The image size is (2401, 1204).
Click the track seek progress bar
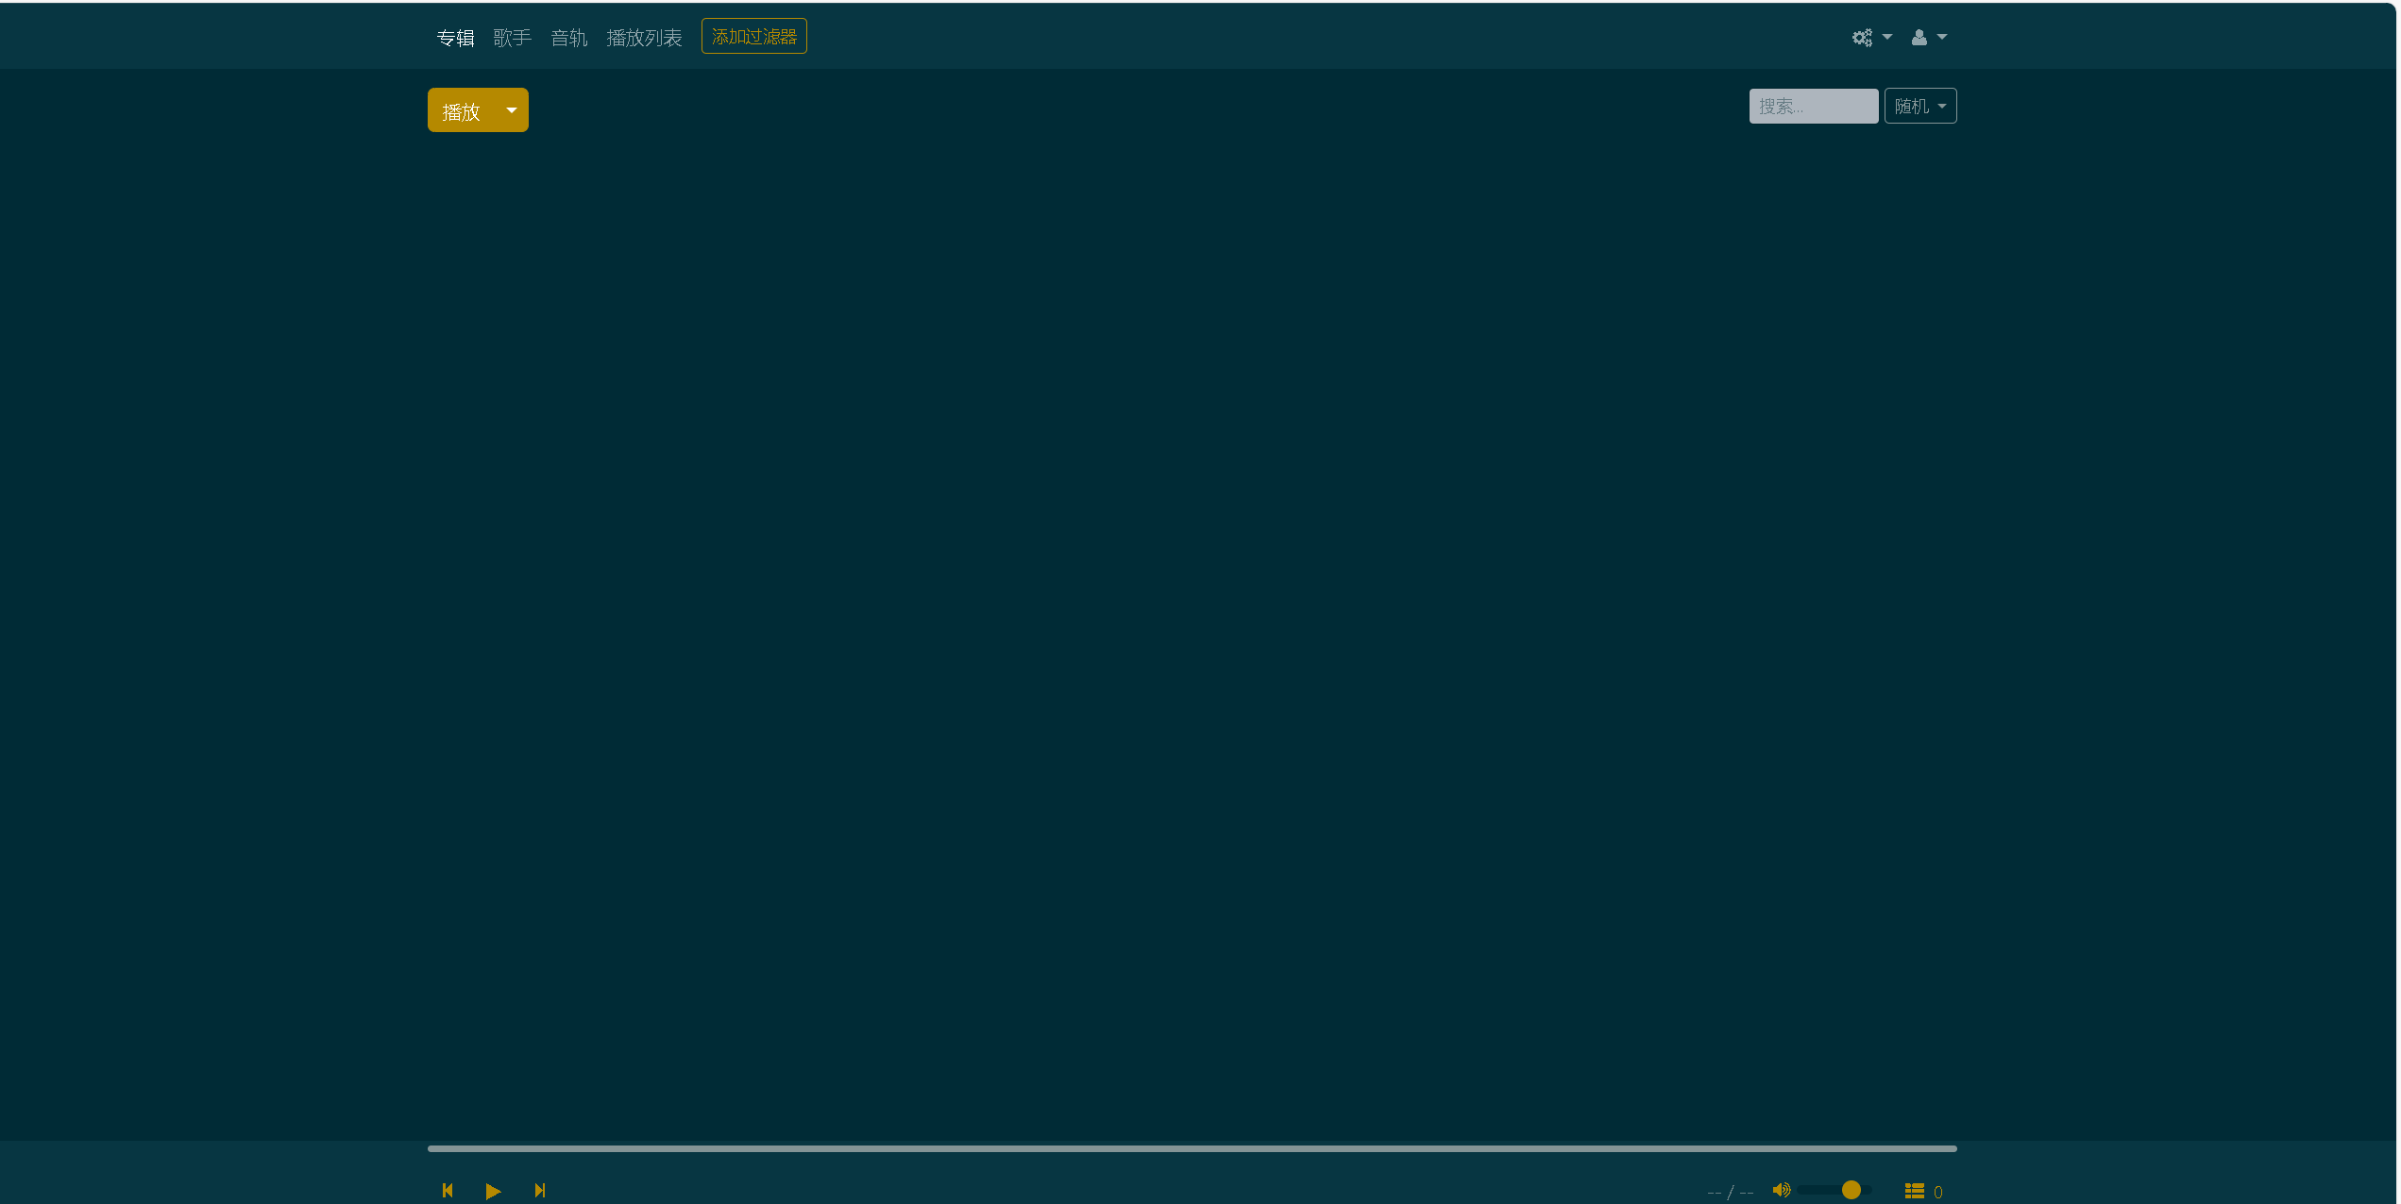coord(1192,1148)
